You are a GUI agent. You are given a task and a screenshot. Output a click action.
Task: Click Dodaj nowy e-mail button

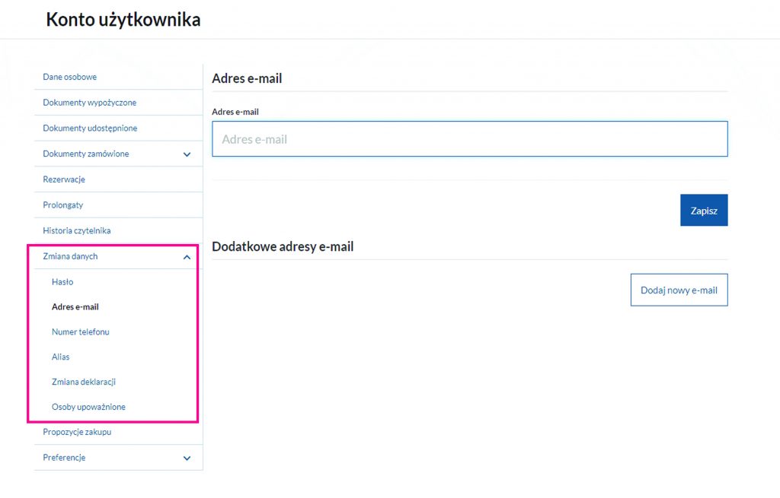click(679, 290)
